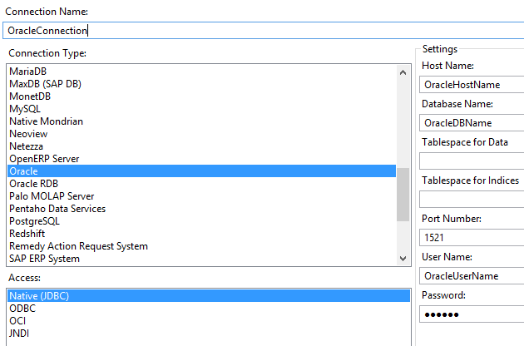
Task: Pick Pentaho Data Services entry
Action: click(201, 209)
